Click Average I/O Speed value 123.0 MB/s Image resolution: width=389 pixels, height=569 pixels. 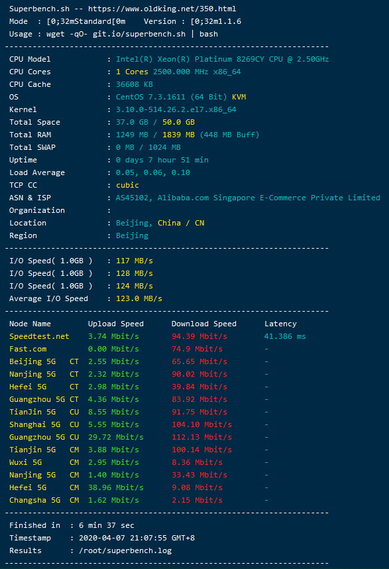(139, 298)
